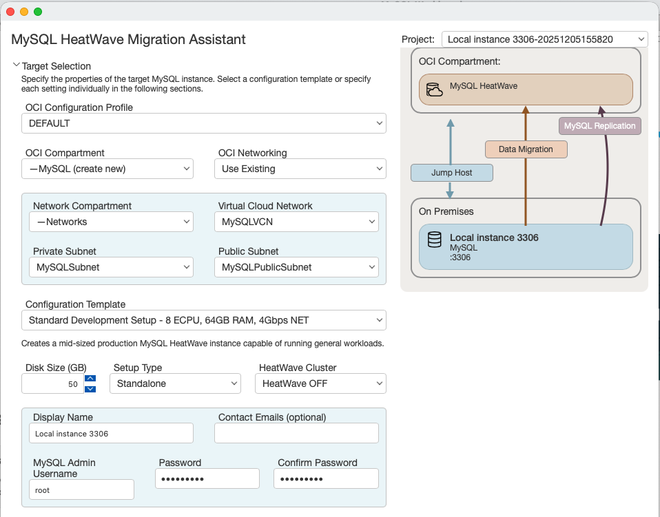Decrease disk size with down stepper arrow
Viewport: 660px width, 517px height.
click(x=90, y=389)
